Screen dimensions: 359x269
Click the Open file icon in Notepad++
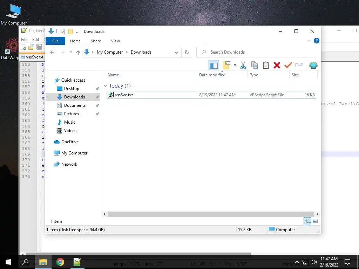tap(31, 47)
